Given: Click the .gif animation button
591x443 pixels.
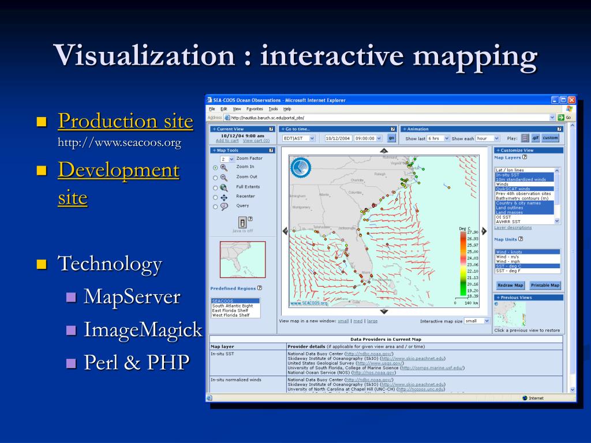Looking at the screenshot, I should pyautogui.click(x=535, y=138).
